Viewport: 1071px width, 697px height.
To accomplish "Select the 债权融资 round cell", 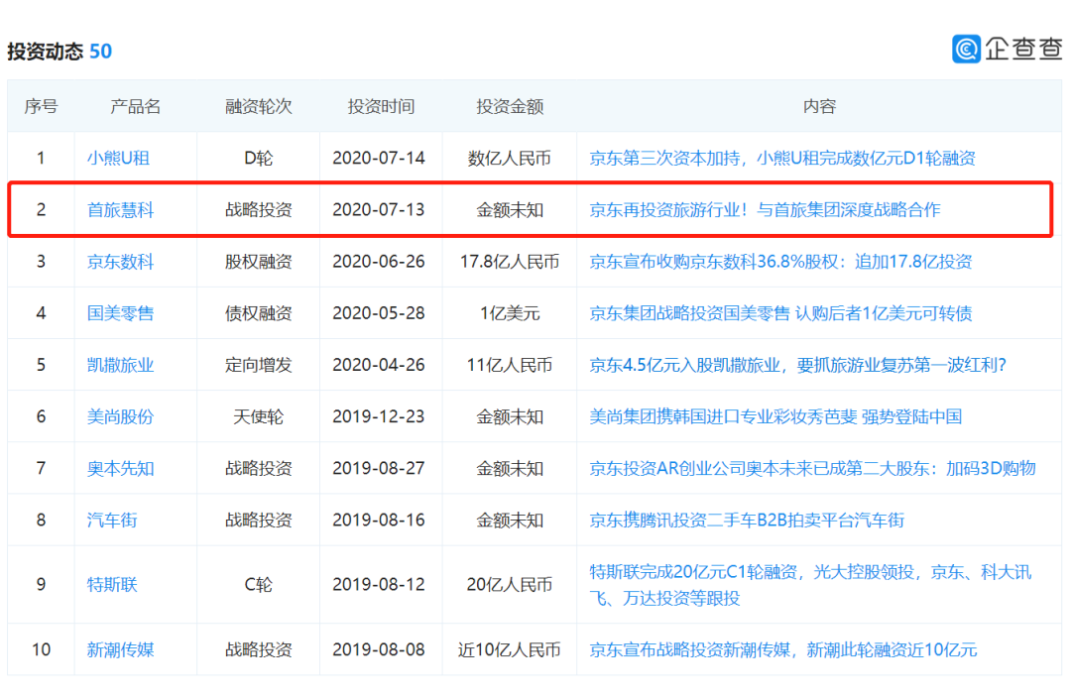I will tap(258, 313).
